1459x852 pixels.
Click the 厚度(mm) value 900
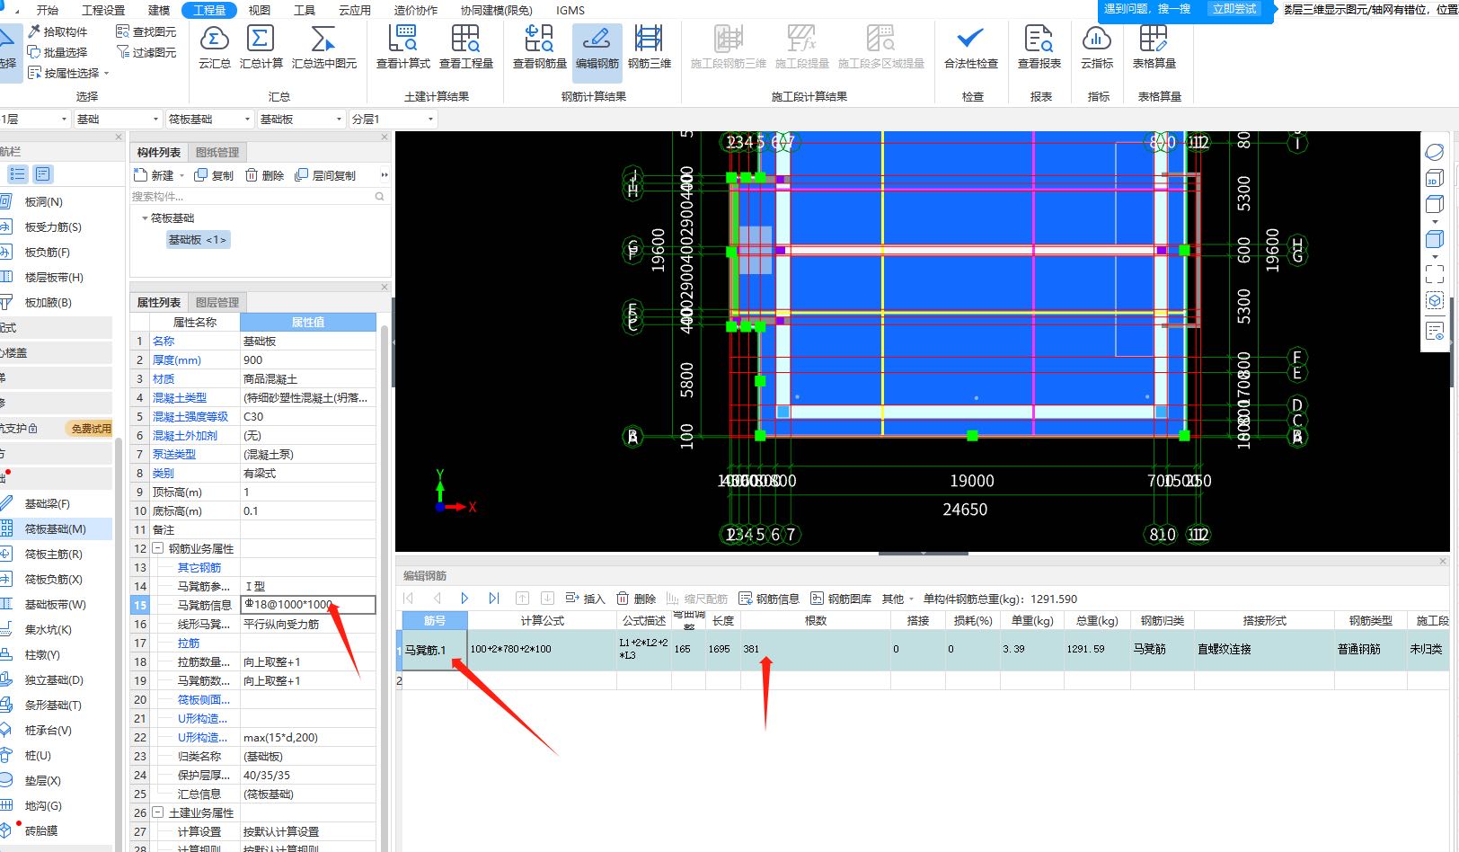[x=308, y=359]
